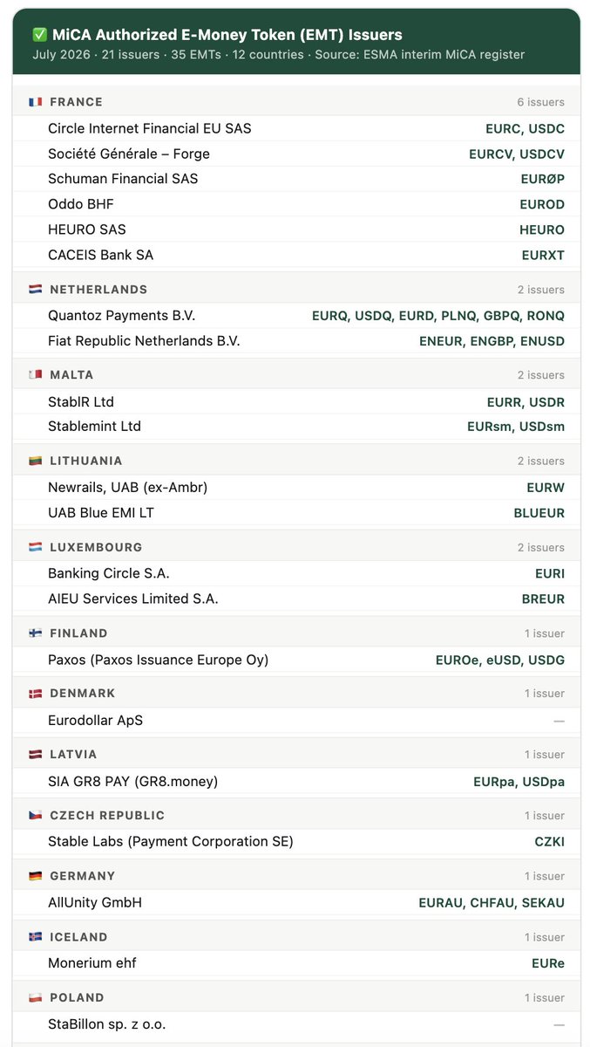Select Stablemint Ltd issuer
Image resolution: width=590 pixels, height=1047 pixels.
tap(94, 426)
